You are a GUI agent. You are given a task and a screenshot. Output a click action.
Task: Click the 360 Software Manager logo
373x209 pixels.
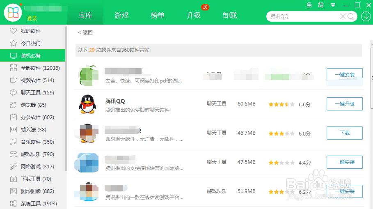pyautogui.click(x=13, y=13)
